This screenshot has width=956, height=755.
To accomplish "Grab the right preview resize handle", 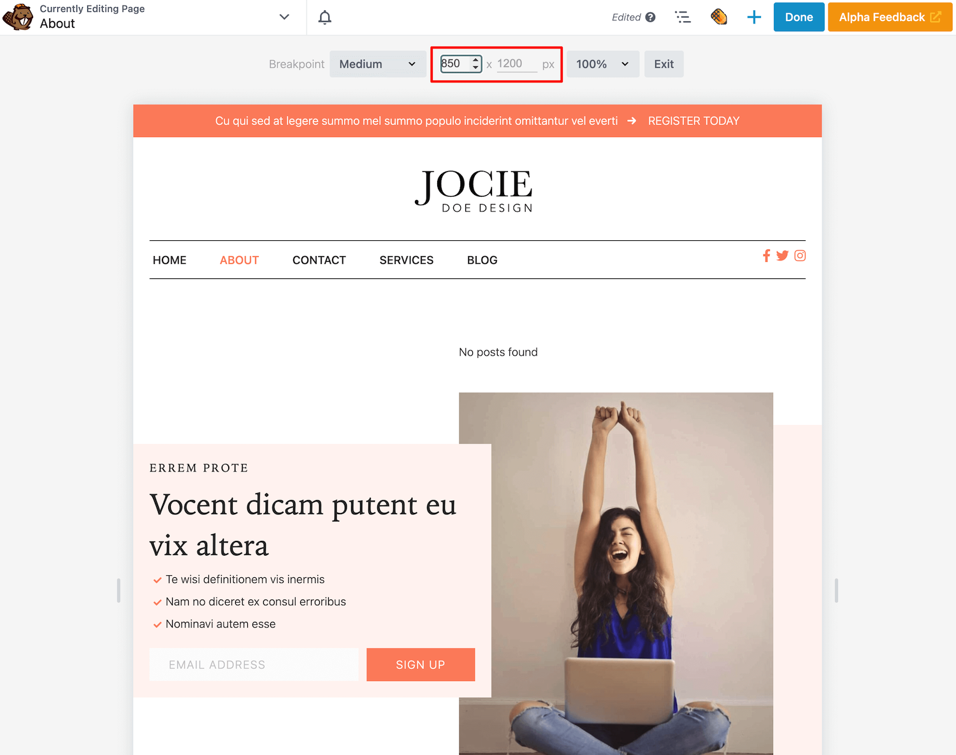I will click(x=836, y=591).
